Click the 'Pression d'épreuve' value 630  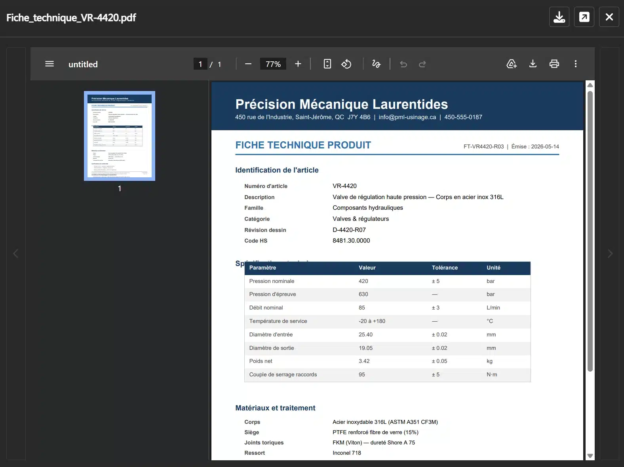pos(363,294)
